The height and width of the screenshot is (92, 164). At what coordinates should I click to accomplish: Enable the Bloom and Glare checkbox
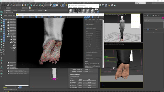(101, 28)
